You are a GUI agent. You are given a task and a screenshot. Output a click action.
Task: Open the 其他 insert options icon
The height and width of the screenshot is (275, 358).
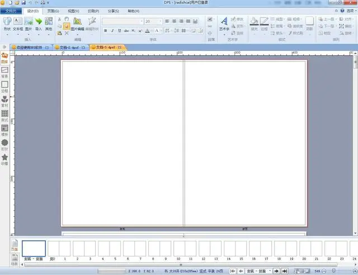[49, 21]
